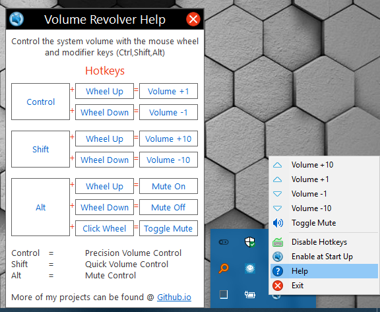Click the Volume -1 box in help table

pos(168,112)
